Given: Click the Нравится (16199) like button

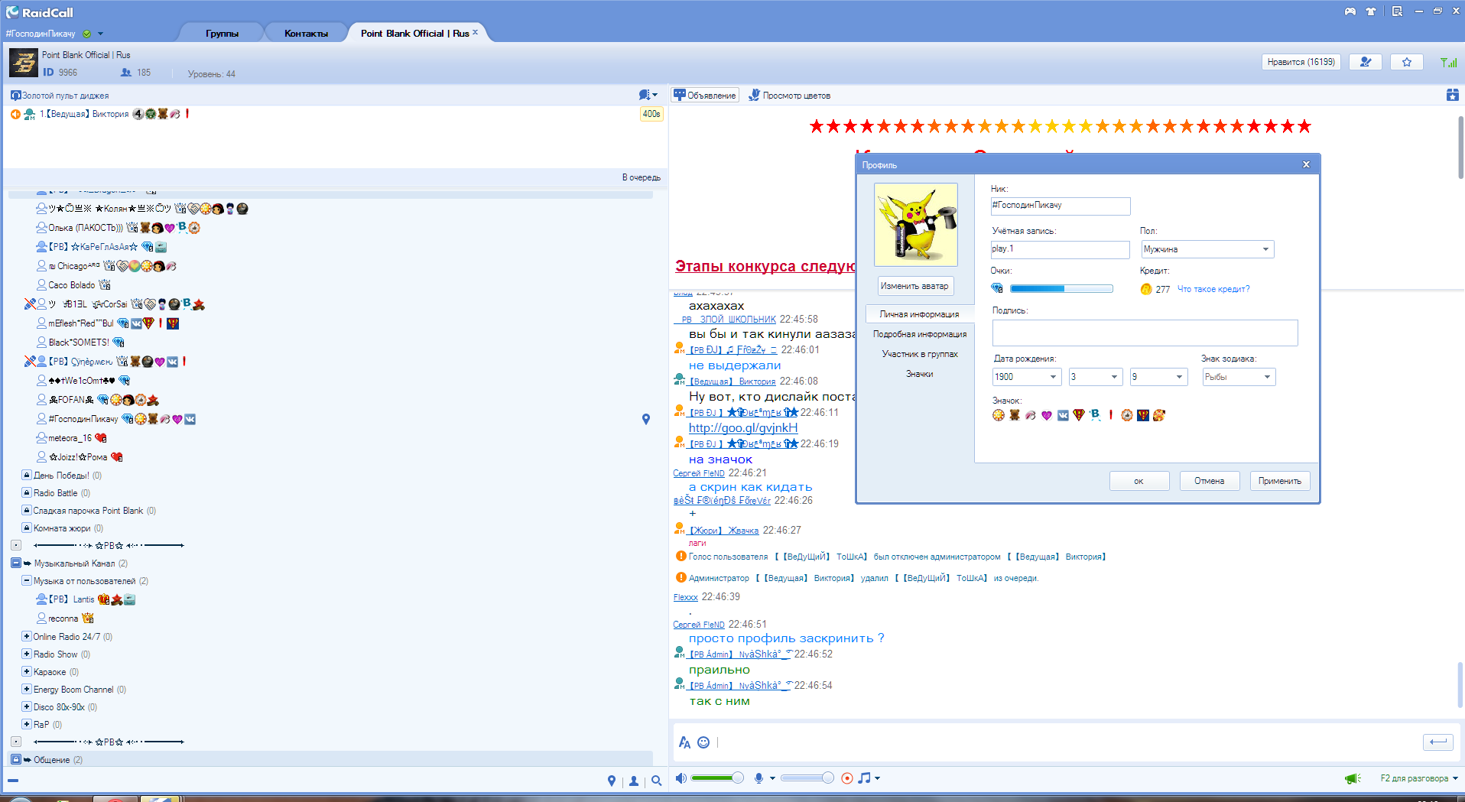Looking at the screenshot, I should pos(1301,62).
